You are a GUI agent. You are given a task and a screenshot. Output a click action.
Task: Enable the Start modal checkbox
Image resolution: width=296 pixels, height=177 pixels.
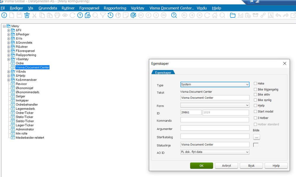click(255, 111)
